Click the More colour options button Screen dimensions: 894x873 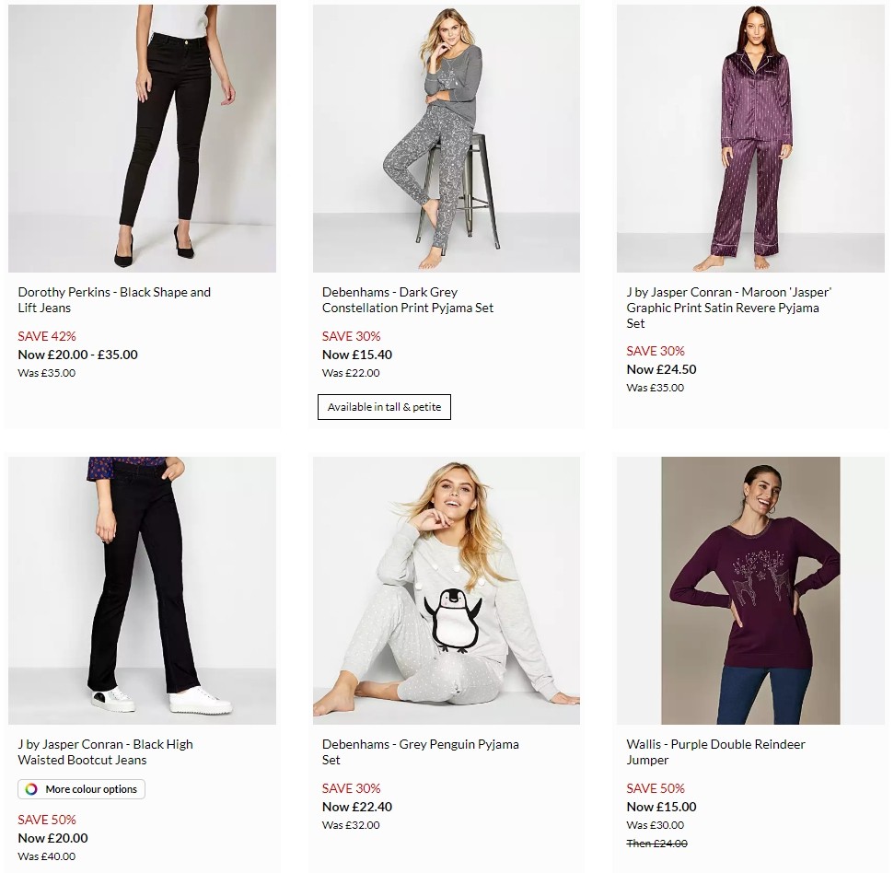81,789
